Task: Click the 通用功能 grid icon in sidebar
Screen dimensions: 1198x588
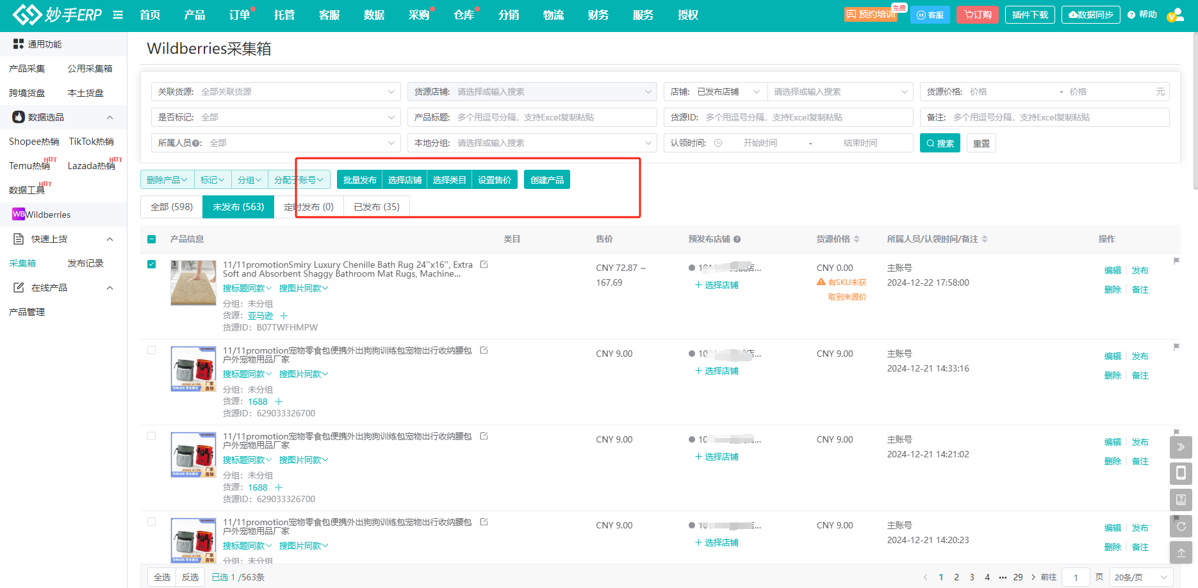Action: [19, 44]
